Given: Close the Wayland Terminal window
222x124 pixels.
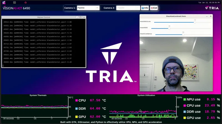Looking at the screenshot, I should pyautogui.click(x=84, y=17).
